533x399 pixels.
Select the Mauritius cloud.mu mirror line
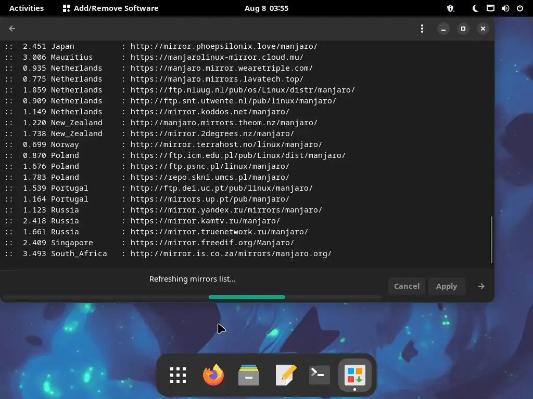pyautogui.click(x=154, y=57)
